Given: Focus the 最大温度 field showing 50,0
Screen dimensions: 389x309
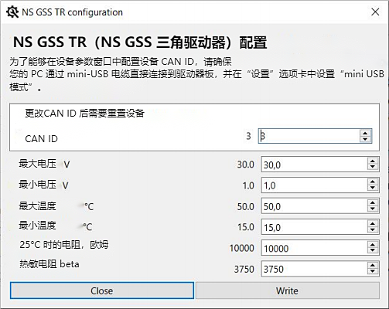Looking at the screenshot, I should (x=314, y=206).
